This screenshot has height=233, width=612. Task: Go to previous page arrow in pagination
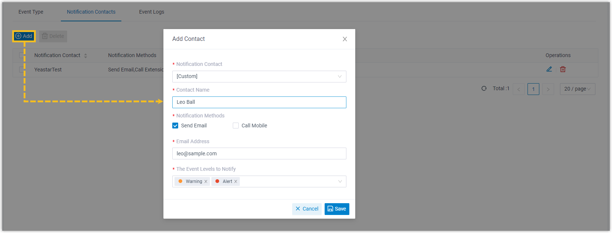pyautogui.click(x=518, y=89)
